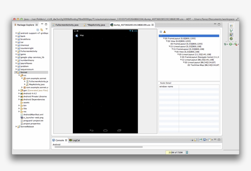The image size is (251, 171).
Task: Switch to the MapActivity.java editor tab
Action: pyautogui.click(x=94, y=25)
